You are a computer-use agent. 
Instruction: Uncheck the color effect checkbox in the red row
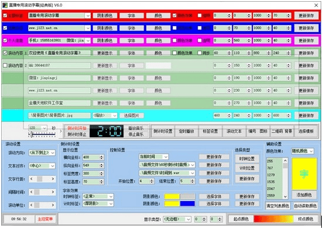175,16
